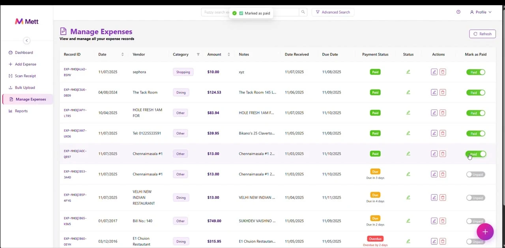Delete the sephora expense record
Screen dimensions: 505x248
pos(443,72)
